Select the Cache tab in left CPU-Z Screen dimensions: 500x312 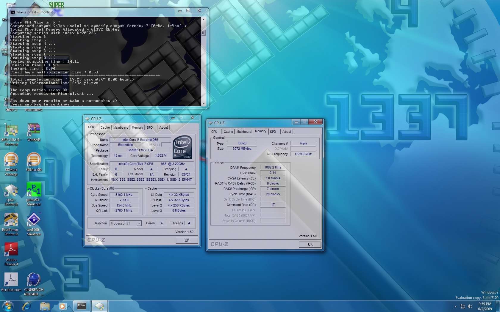click(x=105, y=127)
